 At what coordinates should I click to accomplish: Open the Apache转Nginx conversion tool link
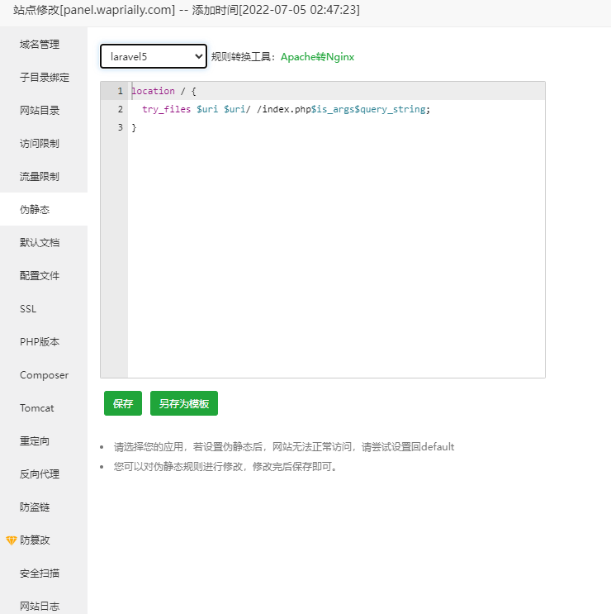[x=317, y=57]
